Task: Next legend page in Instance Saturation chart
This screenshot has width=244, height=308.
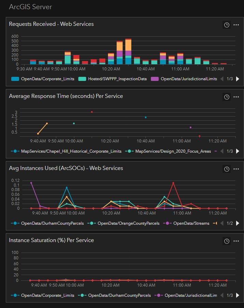Action: pos(238,295)
